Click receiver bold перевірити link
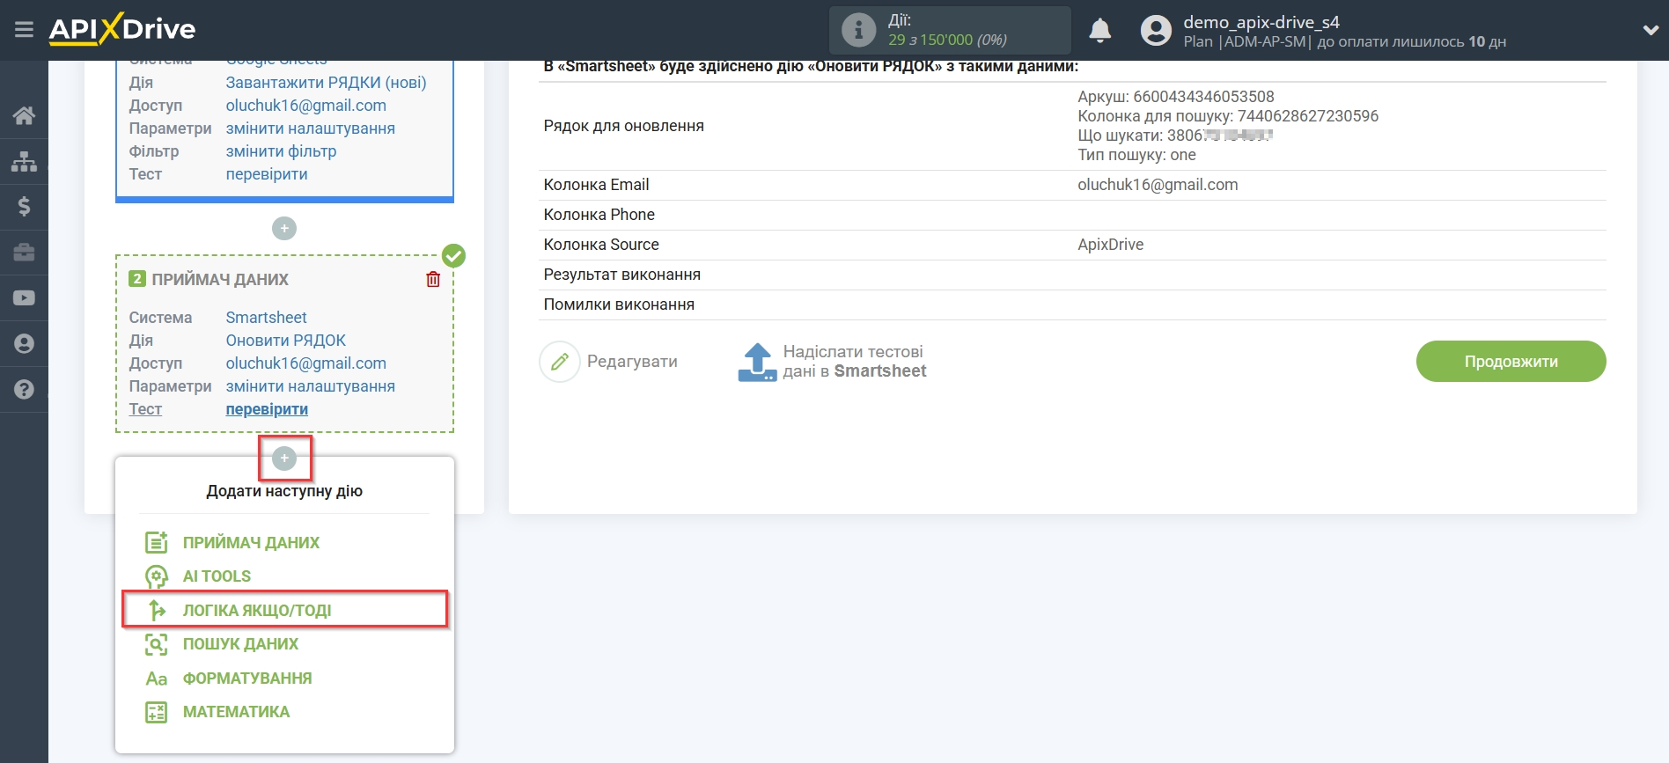The height and width of the screenshot is (763, 1669). pyautogui.click(x=267, y=409)
